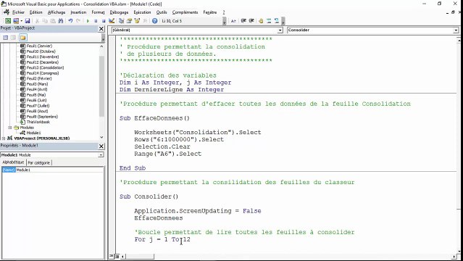The height and width of the screenshot is (261, 463).
Task: Toggle breakpoint with the hand icon
Action: pyautogui.click(x=261, y=21)
